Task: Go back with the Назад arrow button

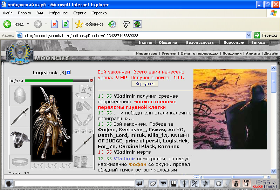Action: tap(14, 24)
